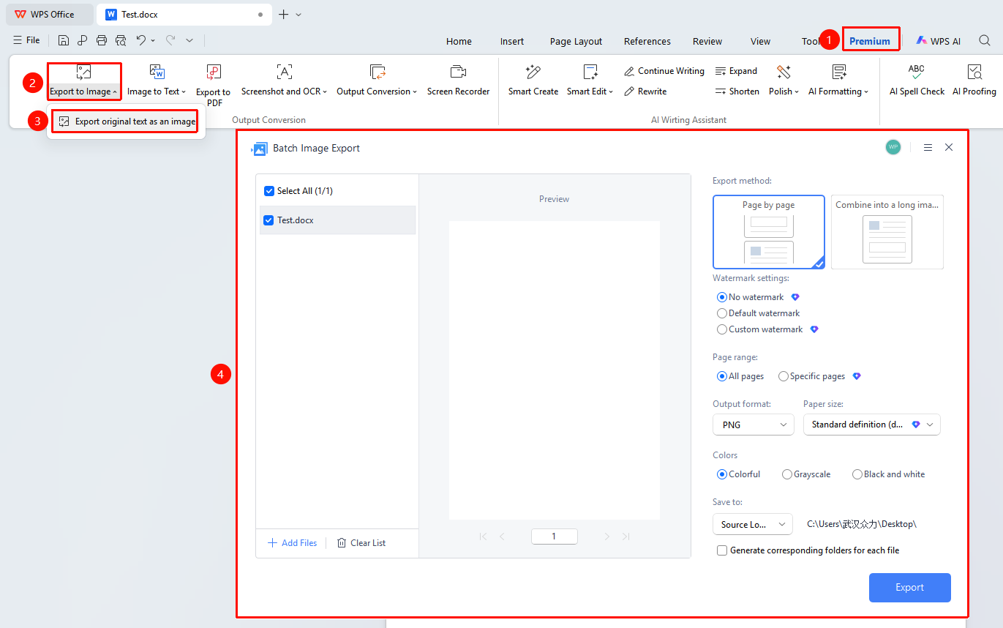Open the File menu
Image resolution: width=1003 pixels, height=628 pixels.
[27, 40]
